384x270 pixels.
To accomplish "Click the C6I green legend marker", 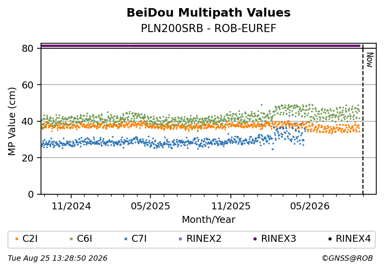I will [71, 239].
